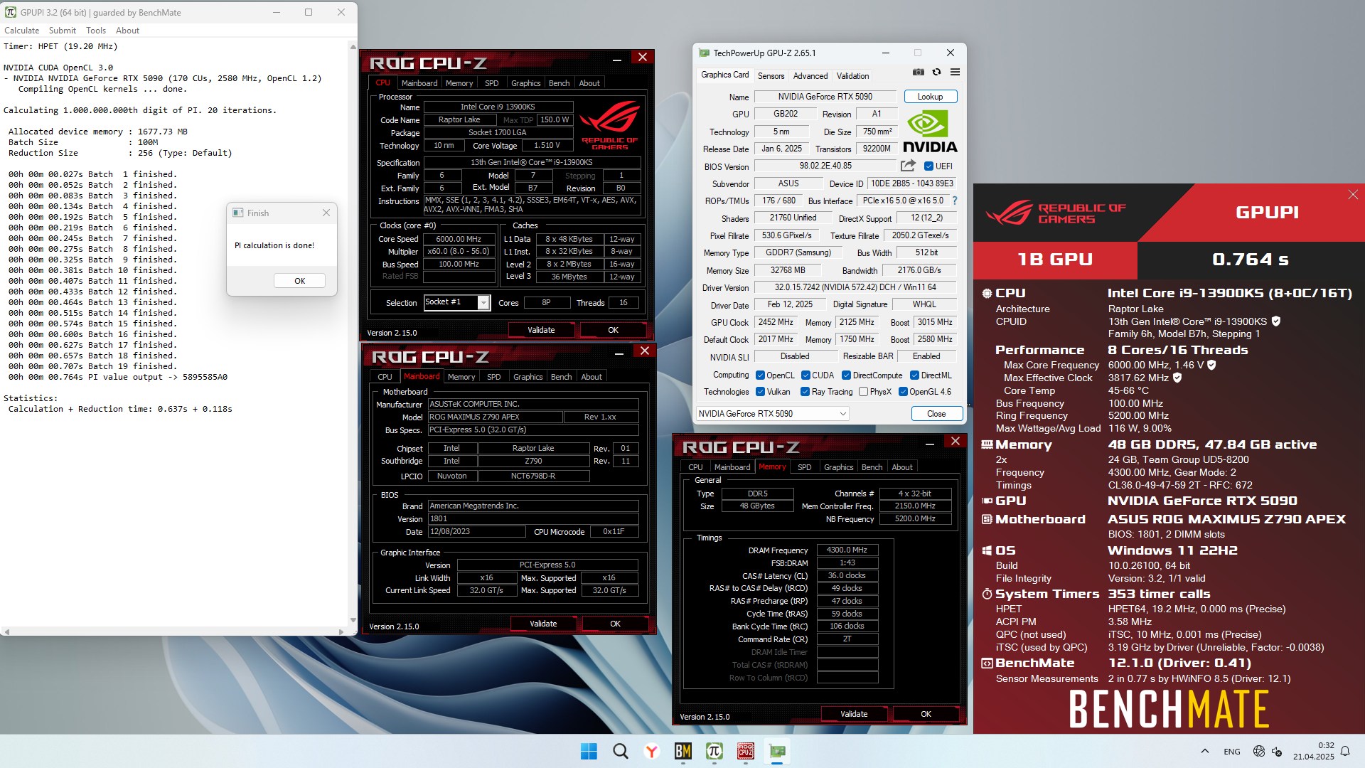Open the About menu in GPUPI
Screen dimensions: 1365x768
pyautogui.click(x=127, y=31)
